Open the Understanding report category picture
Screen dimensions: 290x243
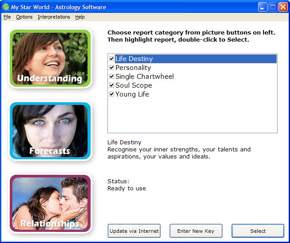pos(50,58)
